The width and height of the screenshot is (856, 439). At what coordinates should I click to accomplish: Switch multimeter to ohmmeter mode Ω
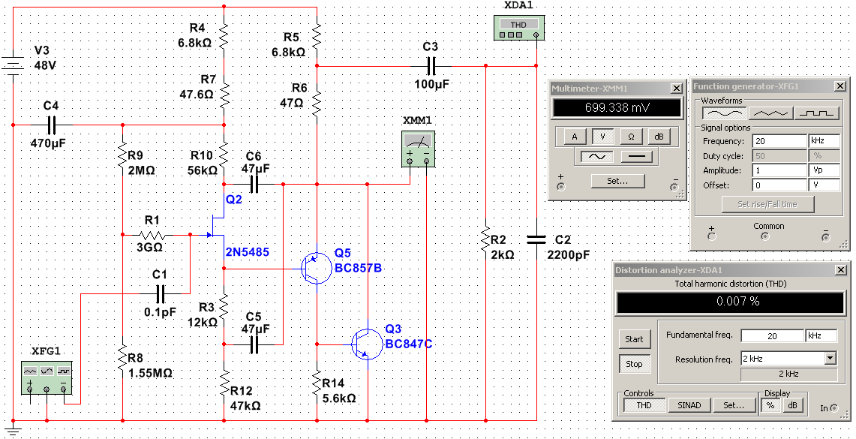point(630,137)
